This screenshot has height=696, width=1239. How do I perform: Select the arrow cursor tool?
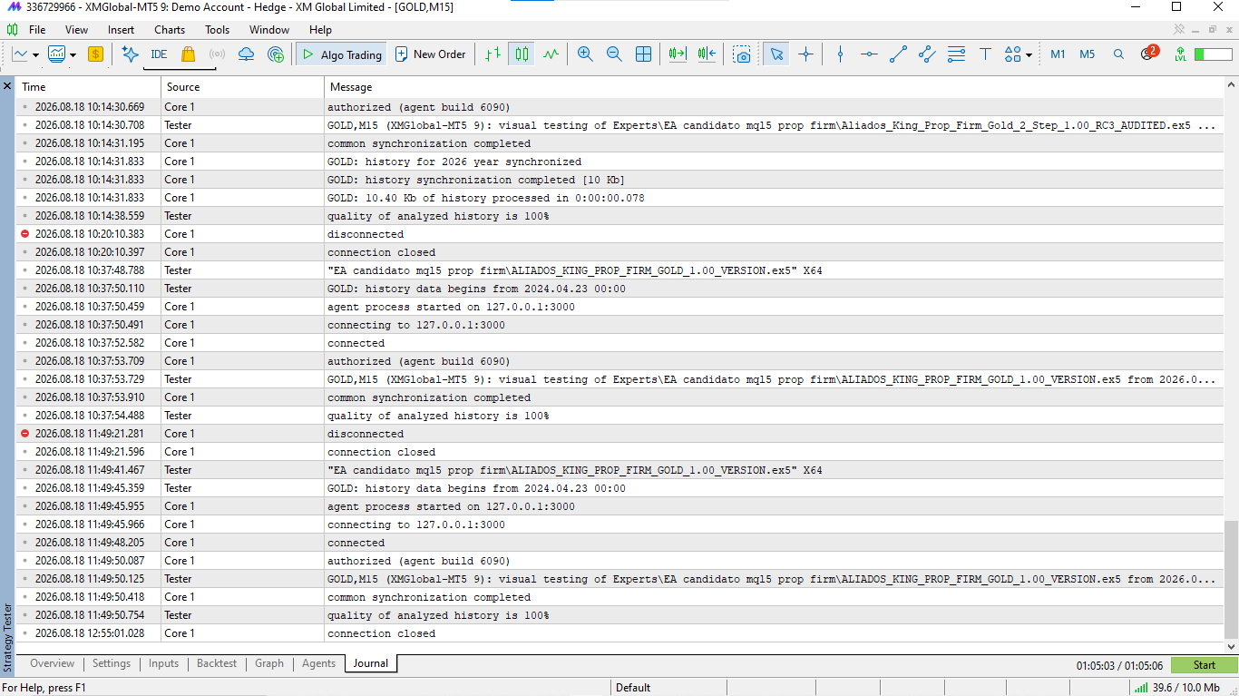click(x=776, y=54)
